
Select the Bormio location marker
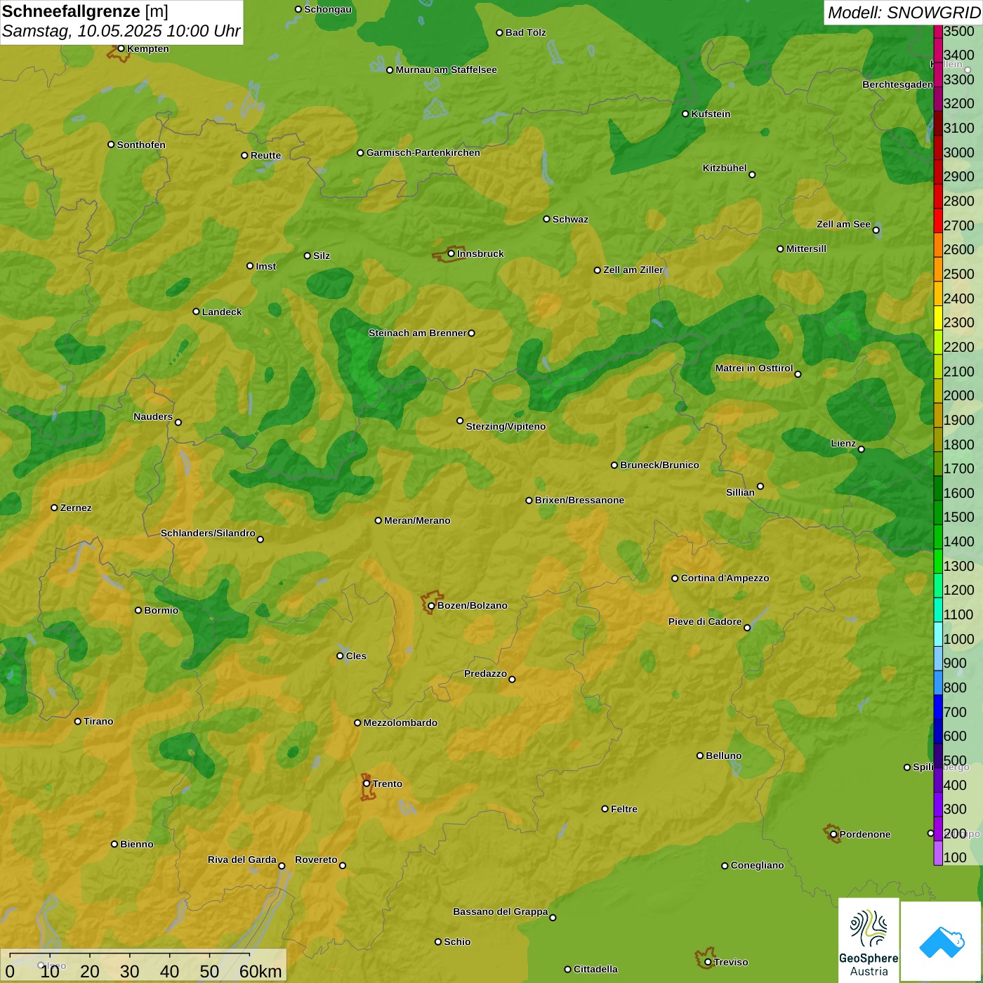click(138, 610)
